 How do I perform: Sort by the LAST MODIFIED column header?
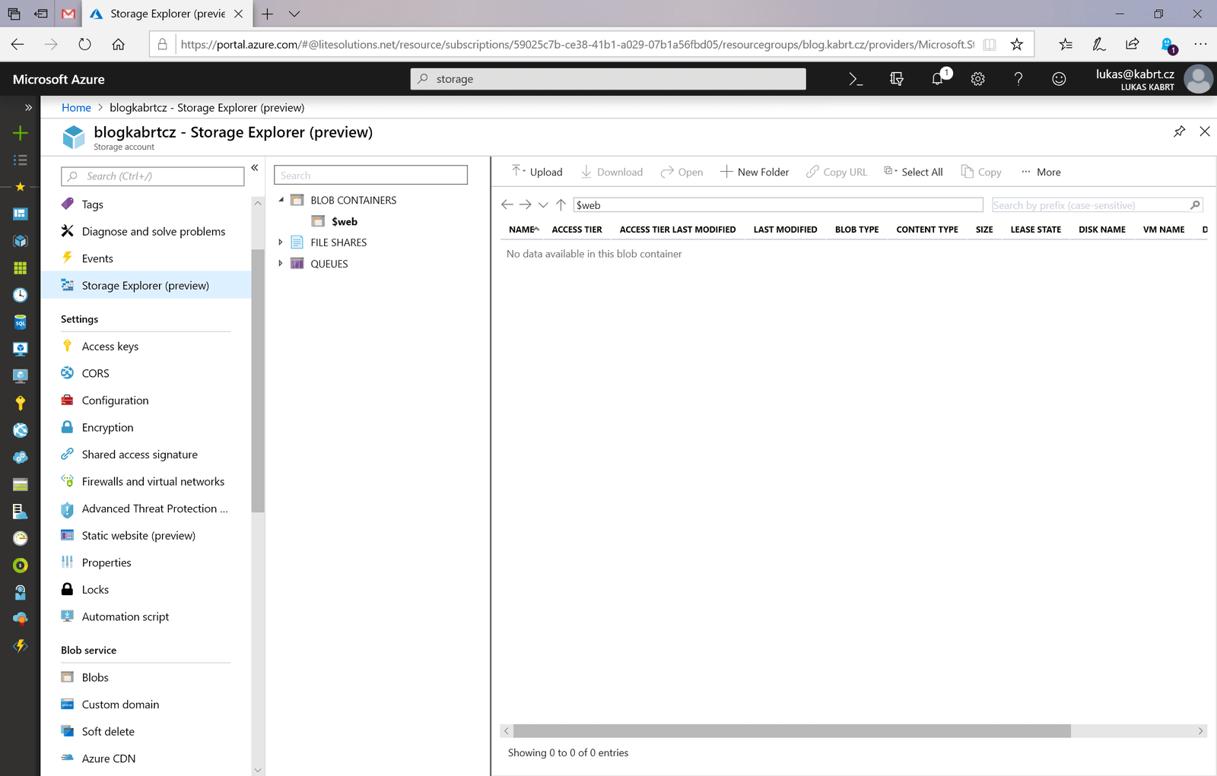[x=785, y=230]
